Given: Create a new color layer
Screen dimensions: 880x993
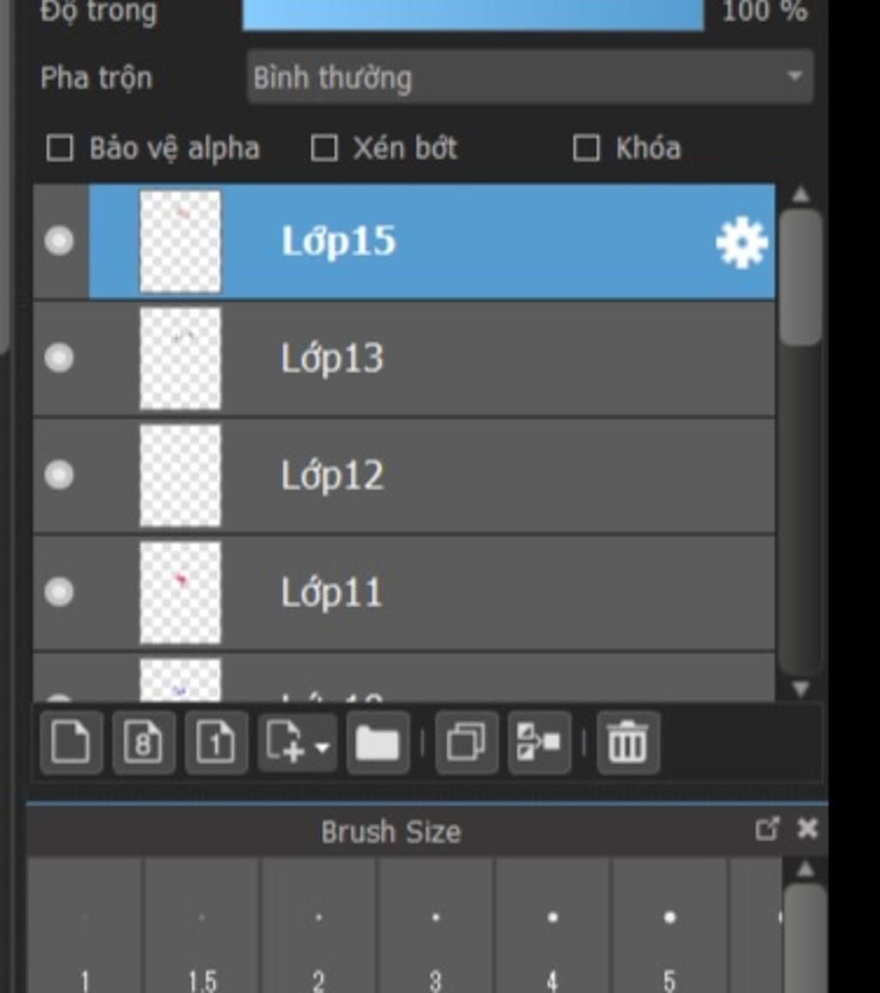Looking at the screenshot, I should coord(71,742).
